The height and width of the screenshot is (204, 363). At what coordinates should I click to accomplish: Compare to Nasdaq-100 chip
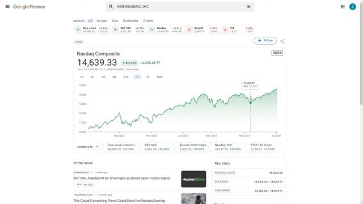(227, 147)
